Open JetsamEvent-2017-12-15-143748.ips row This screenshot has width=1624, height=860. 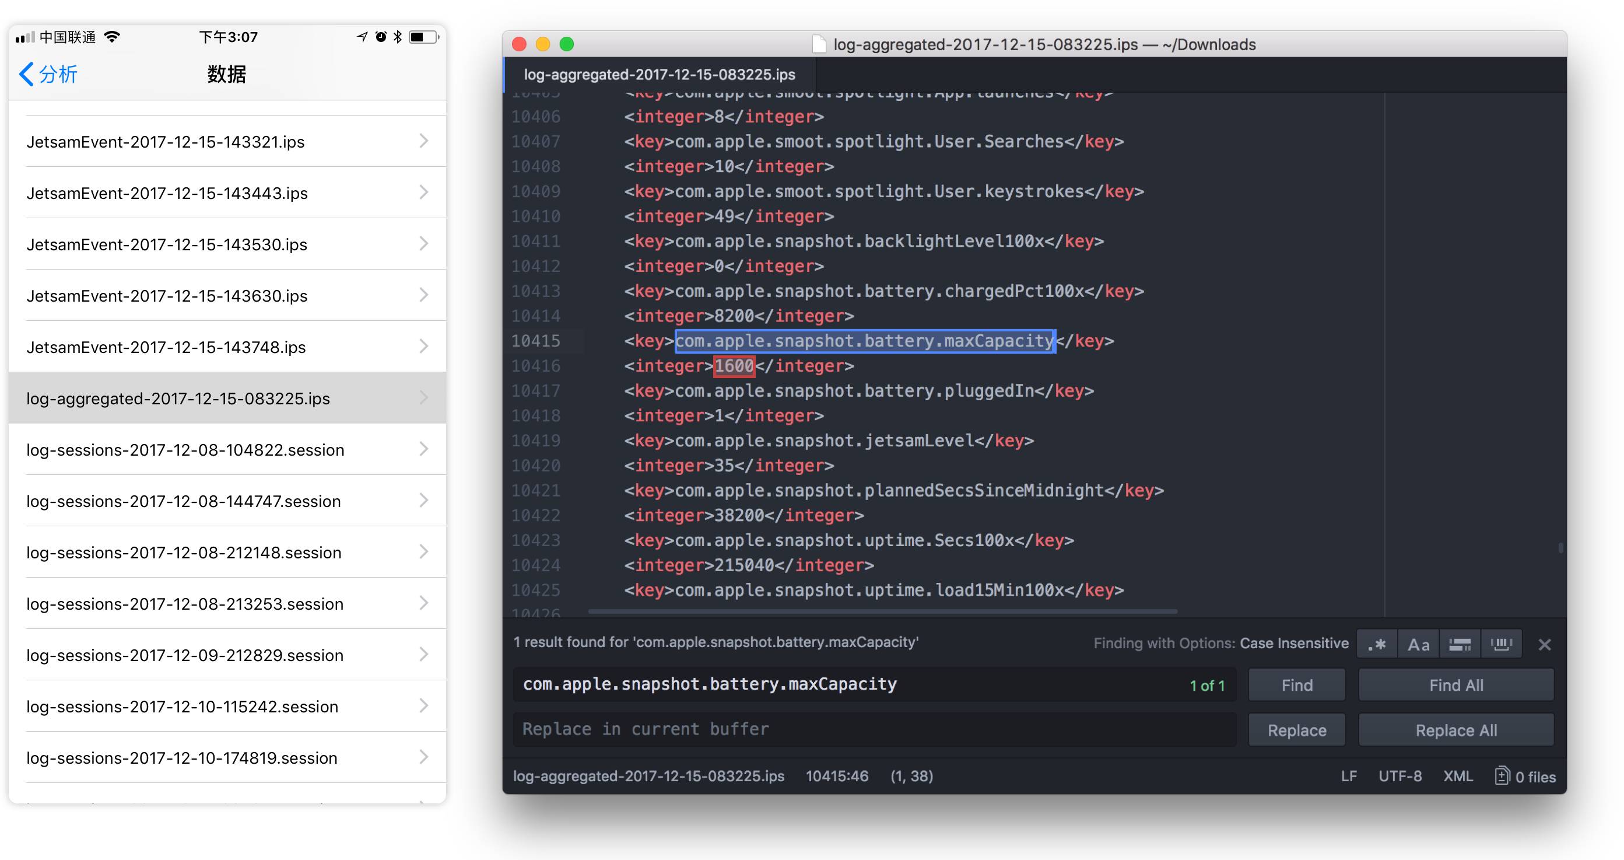[x=227, y=347]
